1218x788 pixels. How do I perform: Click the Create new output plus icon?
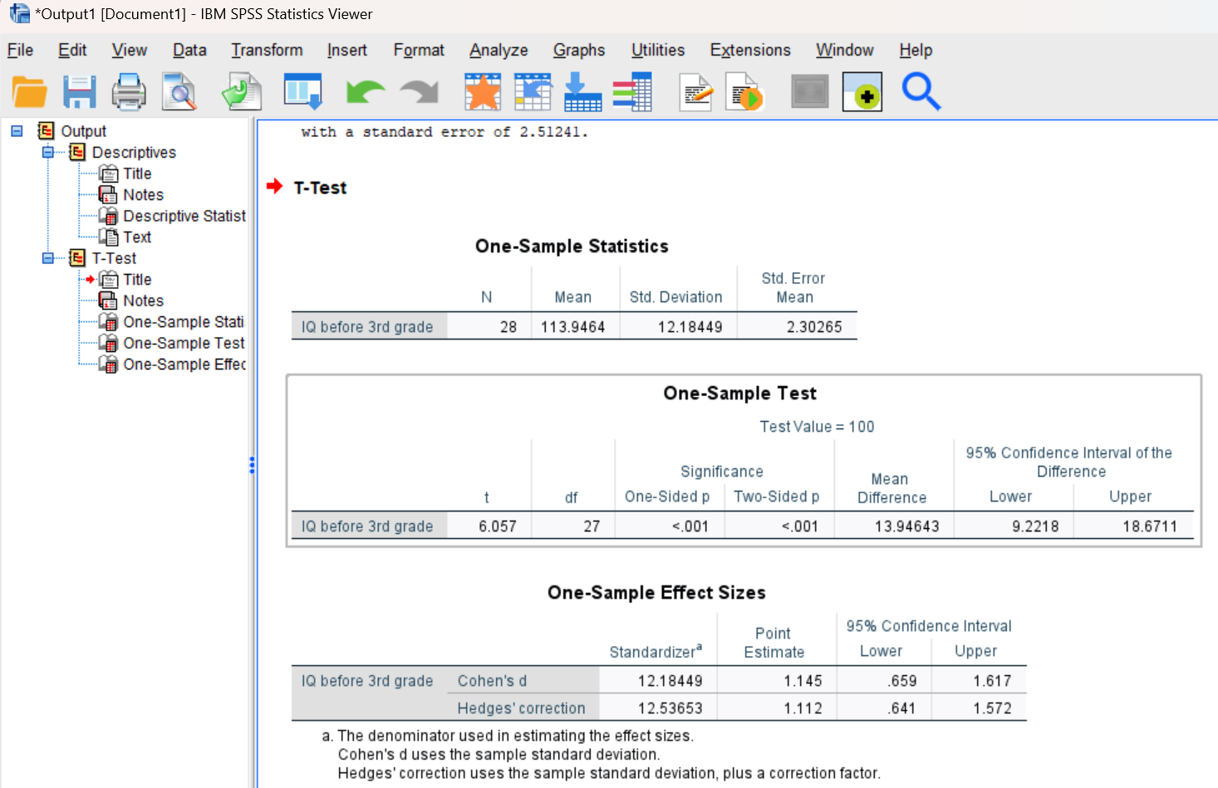tap(862, 92)
